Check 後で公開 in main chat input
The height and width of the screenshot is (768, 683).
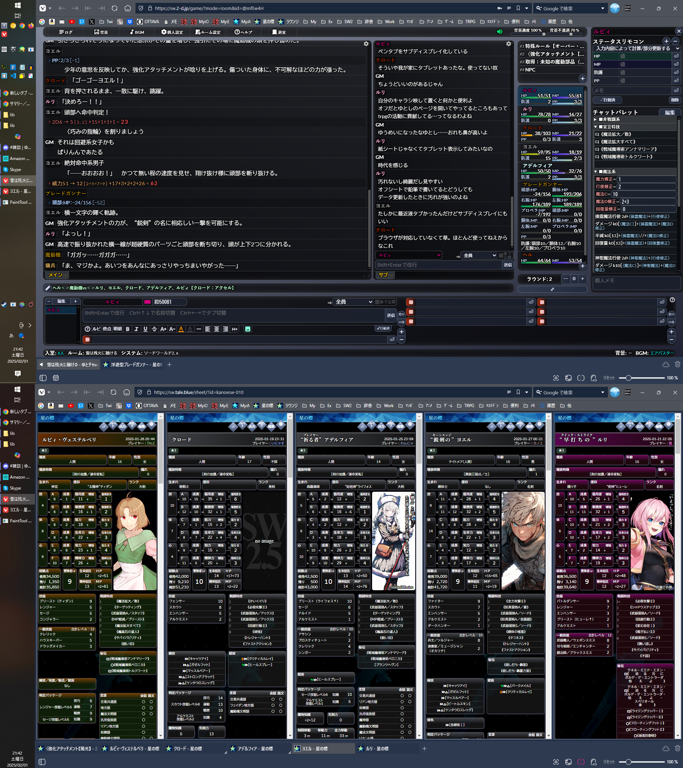coord(377,302)
